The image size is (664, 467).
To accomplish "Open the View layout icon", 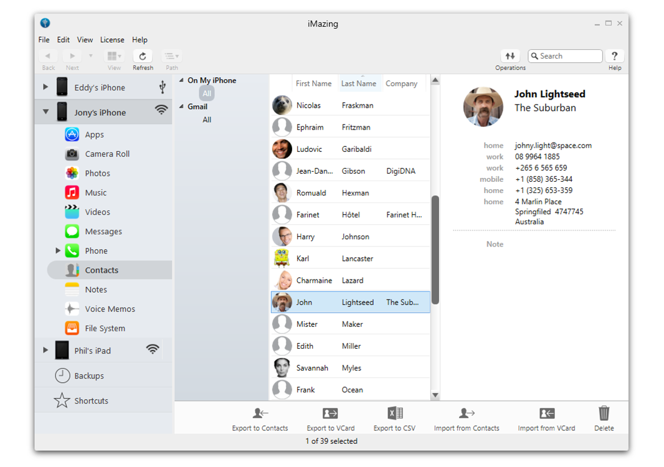I will point(114,56).
